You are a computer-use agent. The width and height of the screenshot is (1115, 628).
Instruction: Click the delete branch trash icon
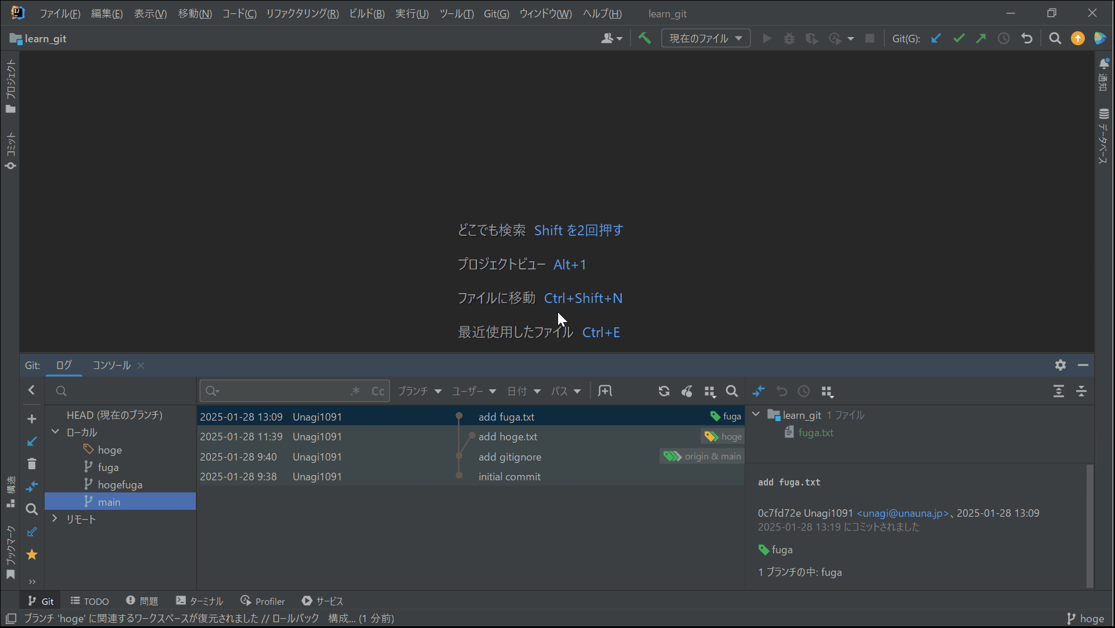tap(32, 463)
